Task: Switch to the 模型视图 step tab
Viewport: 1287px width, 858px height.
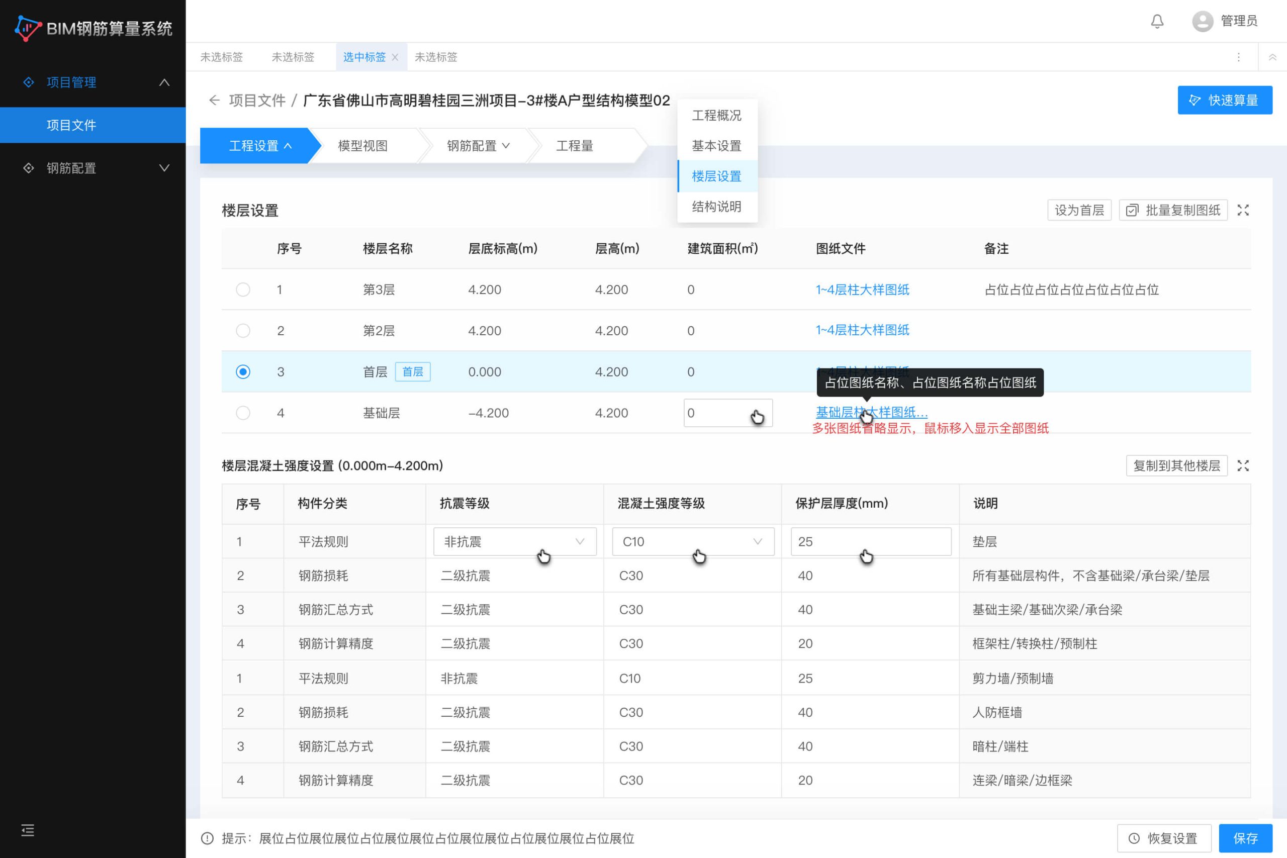Action: click(x=363, y=146)
